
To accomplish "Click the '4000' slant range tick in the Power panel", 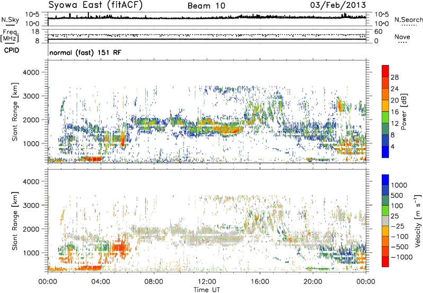I will coord(31,72).
